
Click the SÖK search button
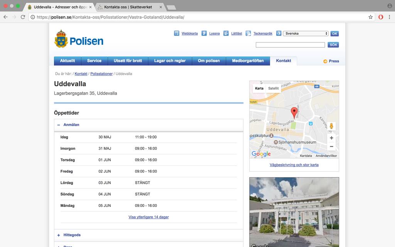[x=333, y=45]
